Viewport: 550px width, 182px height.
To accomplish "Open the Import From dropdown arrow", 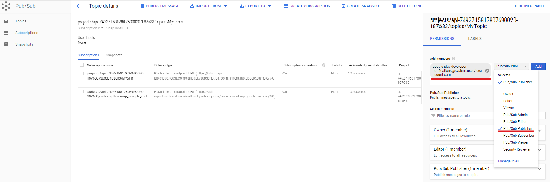I will [x=225, y=6].
